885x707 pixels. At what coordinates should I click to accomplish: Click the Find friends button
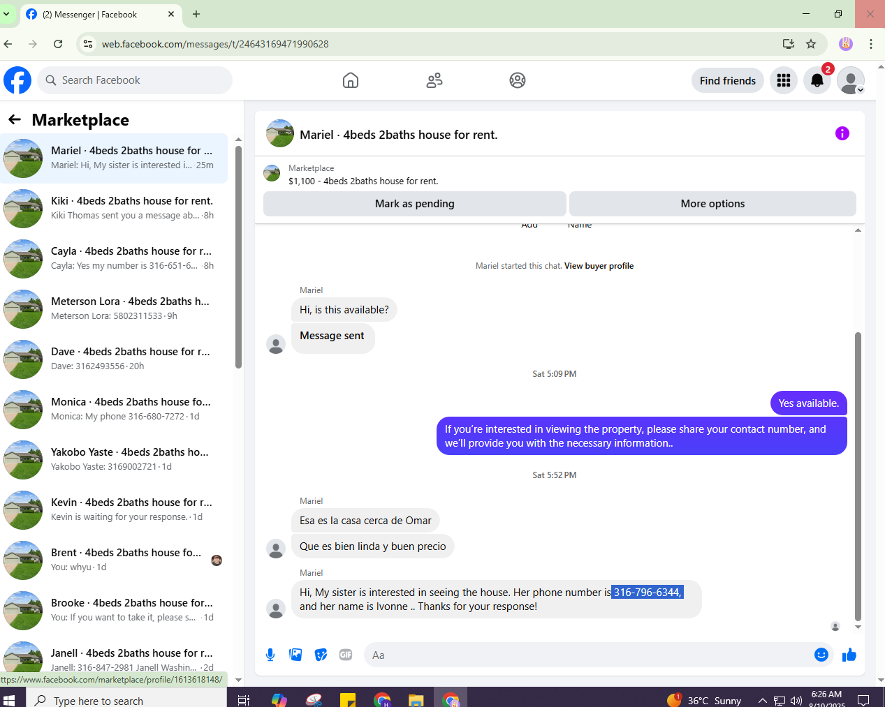[728, 80]
